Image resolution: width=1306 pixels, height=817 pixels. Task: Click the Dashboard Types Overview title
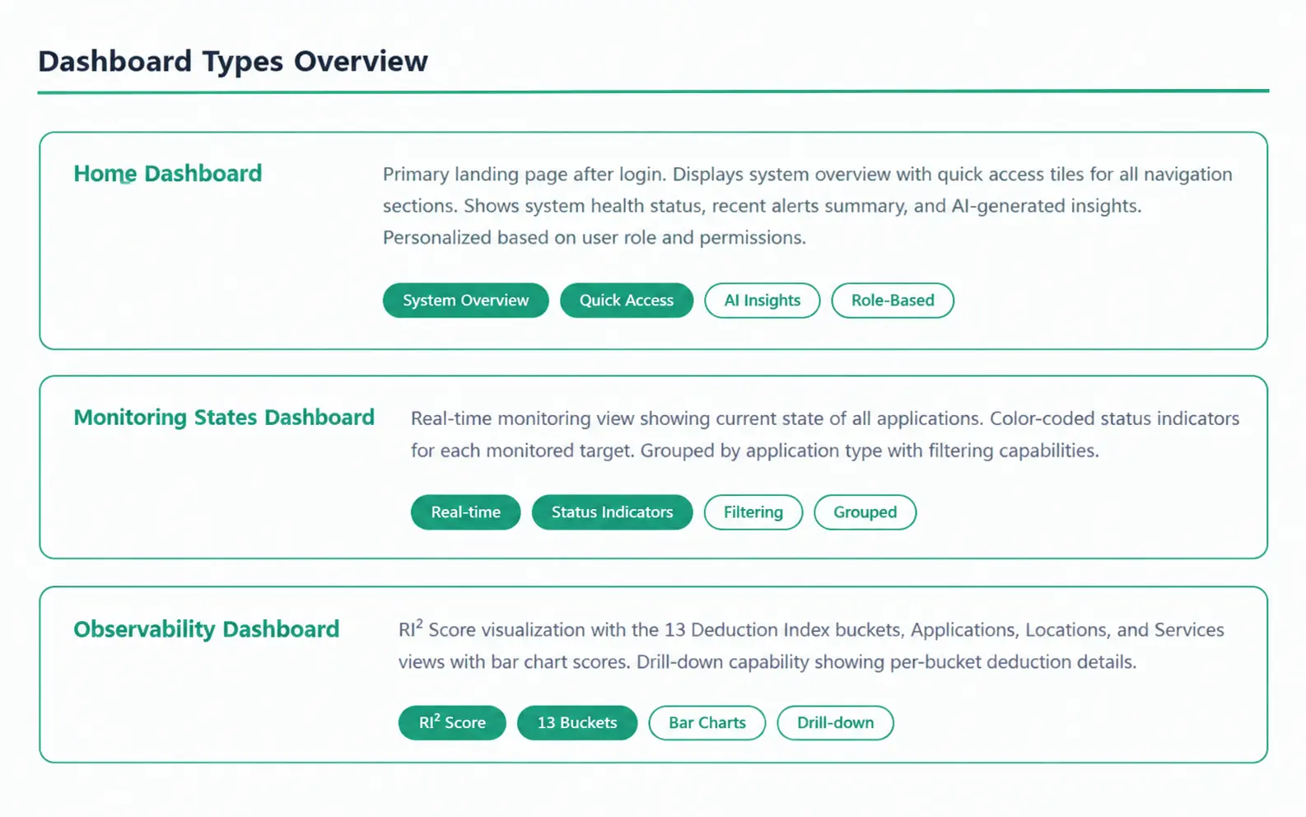tap(233, 61)
